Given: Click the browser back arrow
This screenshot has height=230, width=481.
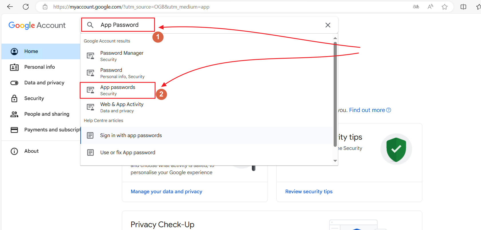Looking at the screenshot, I should pos(10,7).
